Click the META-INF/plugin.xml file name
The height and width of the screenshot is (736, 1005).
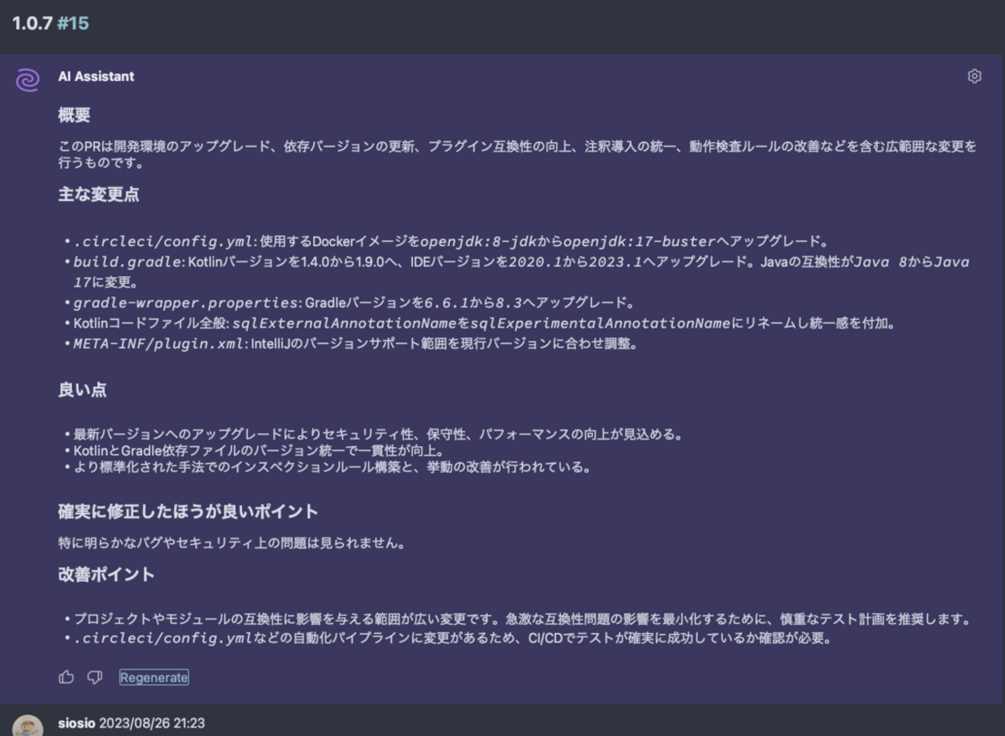pyautogui.click(x=158, y=343)
